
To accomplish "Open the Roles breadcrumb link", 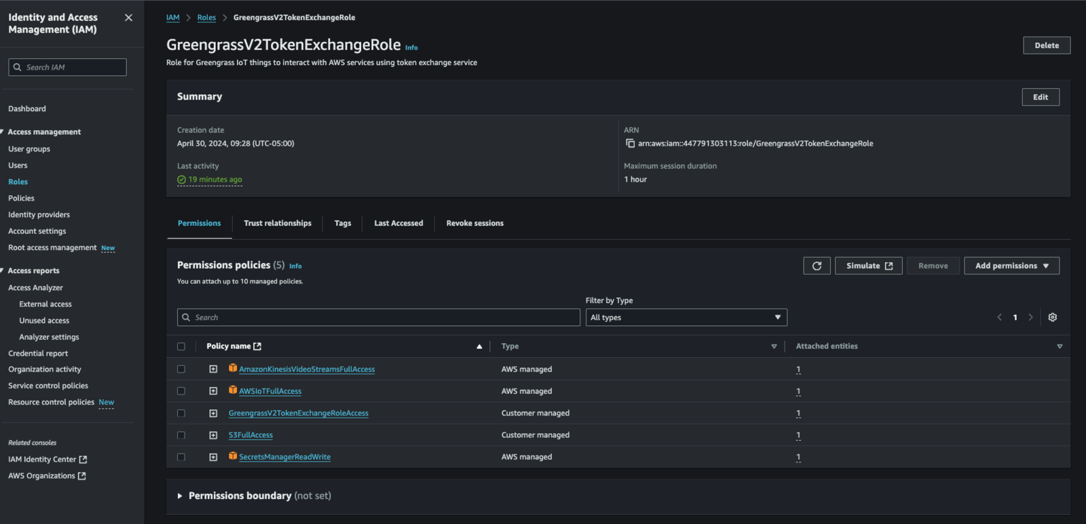I will 206,18.
